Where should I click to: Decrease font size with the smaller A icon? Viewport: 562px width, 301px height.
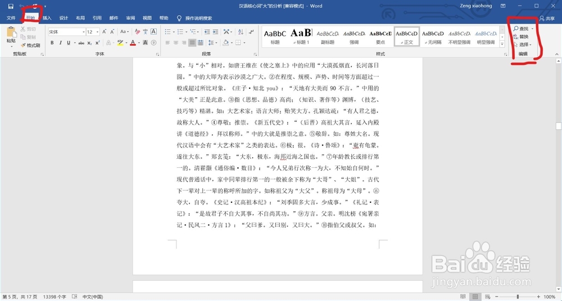coord(112,32)
